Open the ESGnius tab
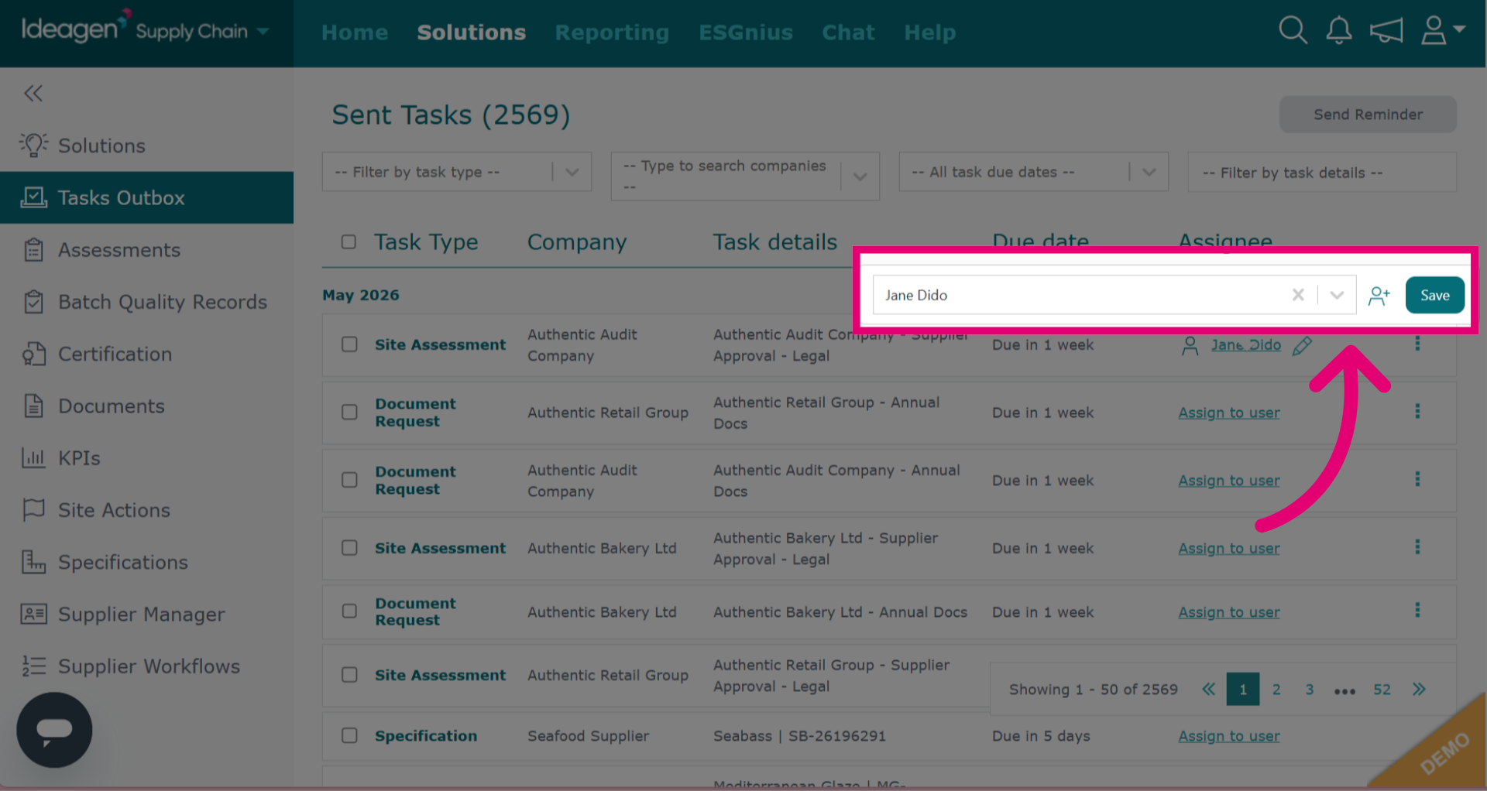Viewport: 1487px width, 791px height. click(x=746, y=33)
